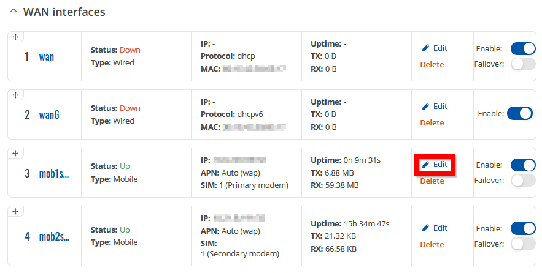Toggle Failover switch for mob2s interface
This screenshot has height=273, width=542.
point(523,244)
